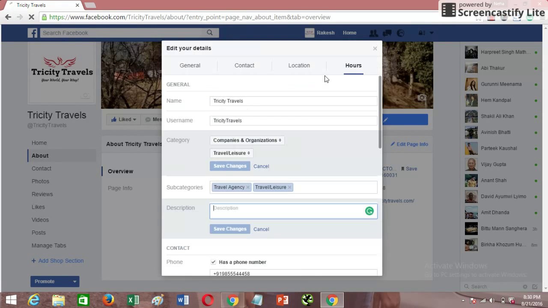Open File Explorer from taskbar

(x=58, y=300)
